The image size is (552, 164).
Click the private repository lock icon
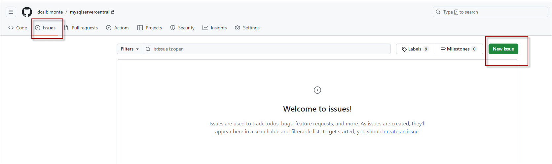pos(113,12)
